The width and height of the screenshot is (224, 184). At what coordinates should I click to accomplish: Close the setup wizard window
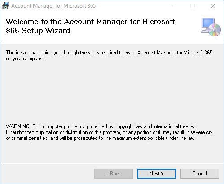click(213, 6)
